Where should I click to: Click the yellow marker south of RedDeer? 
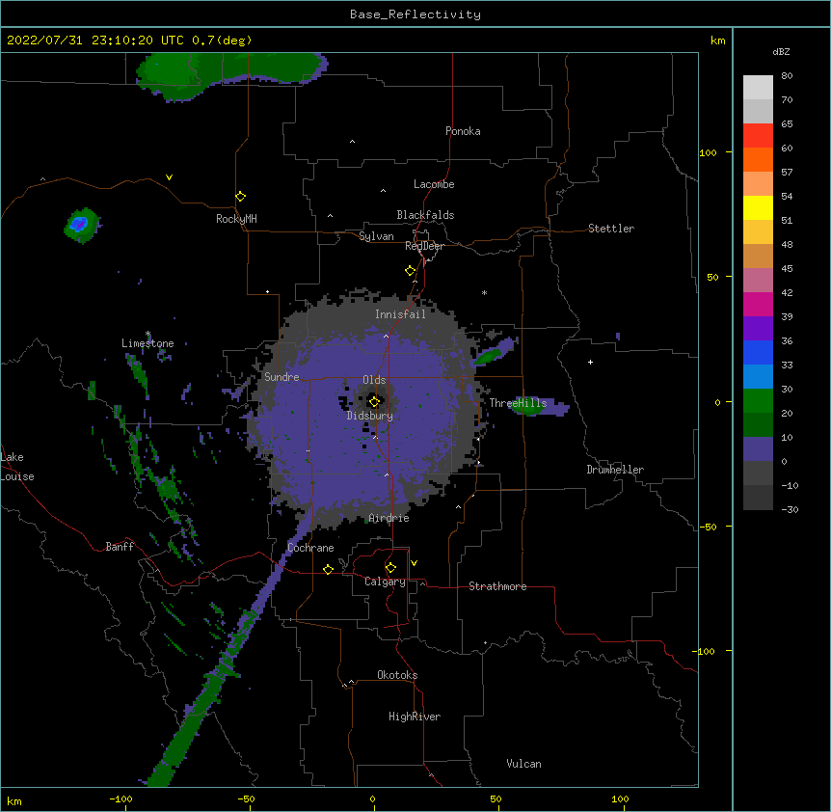410,271
